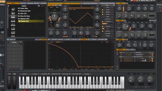Open the EDITOR tab
Viewport: 162px width, 91px height.
click(51, 39)
